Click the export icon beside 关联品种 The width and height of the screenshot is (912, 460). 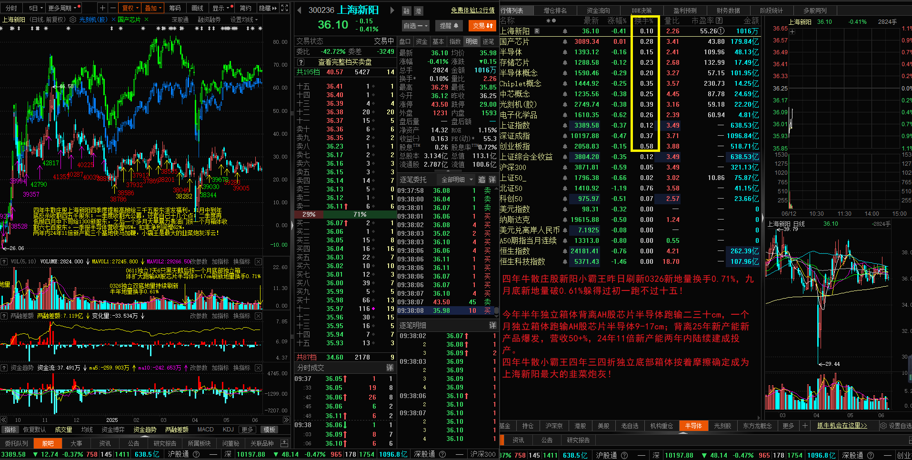click(x=284, y=443)
